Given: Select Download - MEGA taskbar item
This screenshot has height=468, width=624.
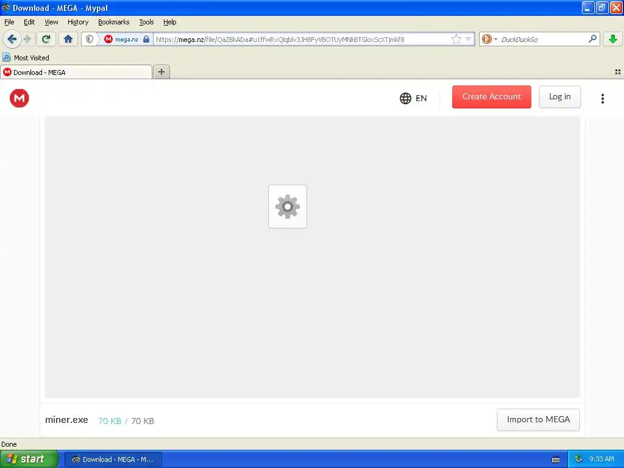Looking at the screenshot, I should point(113,459).
